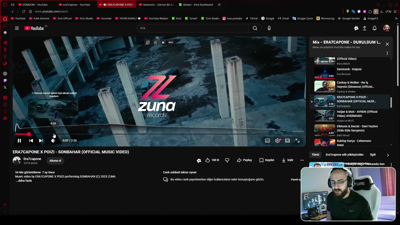Viewport: 400px width, 225px height.
Task: Seek using the red video progress bar
Action: point(159,134)
